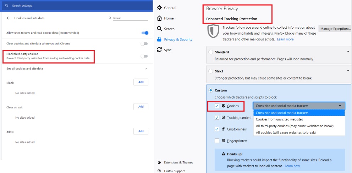Click No sites added text under Block
Image resolution: width=352 pixels, height=173 pixels.
pyautogui.click(x=25, y=93)
